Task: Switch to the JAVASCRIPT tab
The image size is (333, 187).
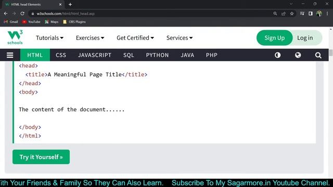Action: [95, 55]
